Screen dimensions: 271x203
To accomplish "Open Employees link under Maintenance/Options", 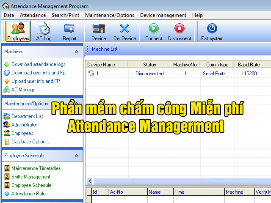I will coord(22,133).
